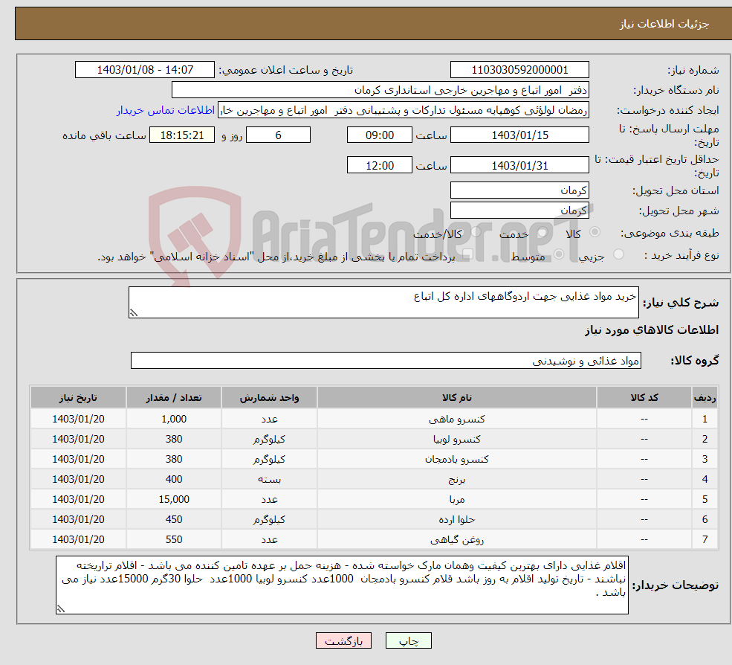This screenshot has width=732, height=665.
Task: Select the متوسط purchase type radio
Action: (x=559, y=254)
